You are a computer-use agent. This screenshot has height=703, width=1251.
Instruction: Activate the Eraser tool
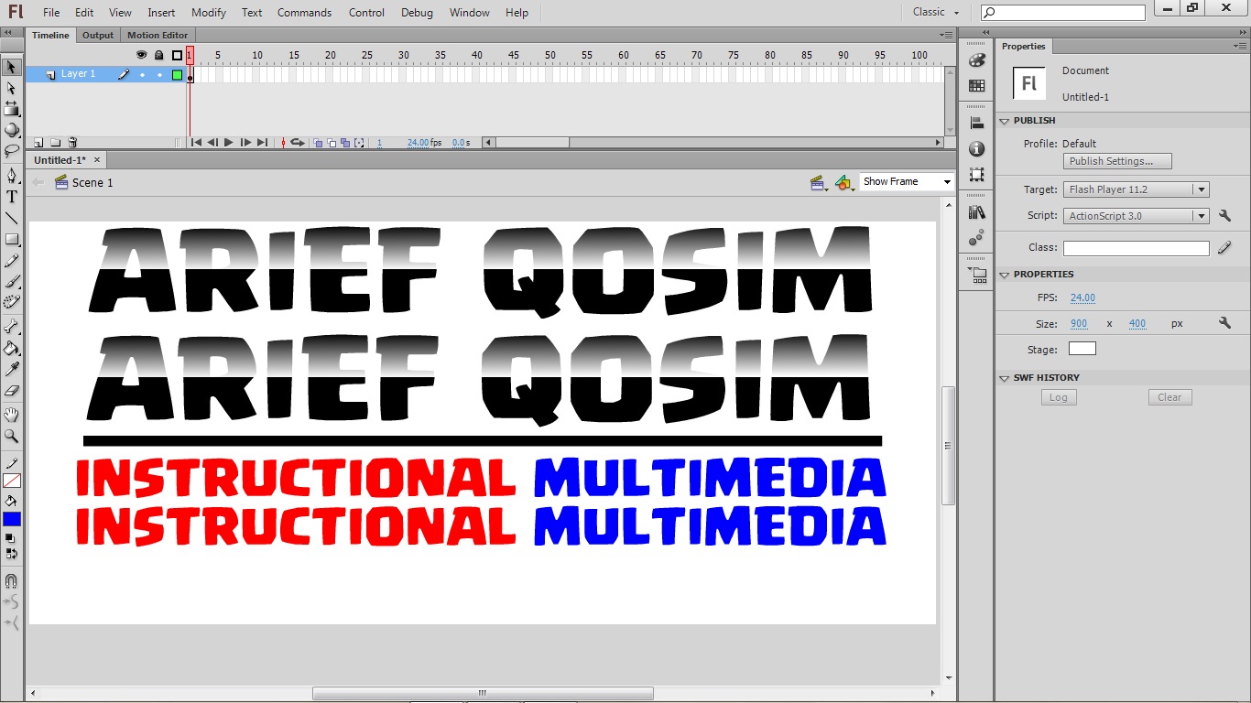12,391
